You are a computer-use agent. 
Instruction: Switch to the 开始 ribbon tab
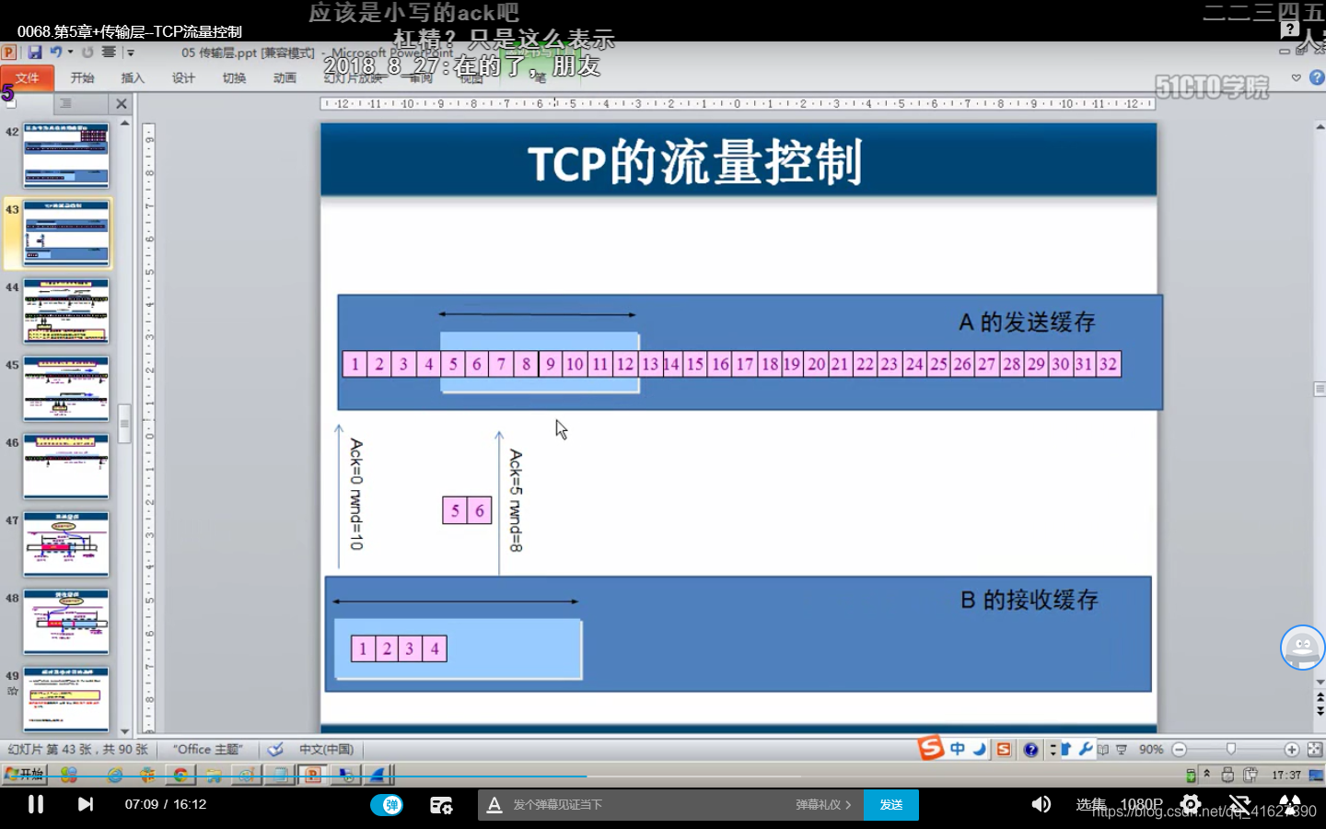(x=82, y=78)
